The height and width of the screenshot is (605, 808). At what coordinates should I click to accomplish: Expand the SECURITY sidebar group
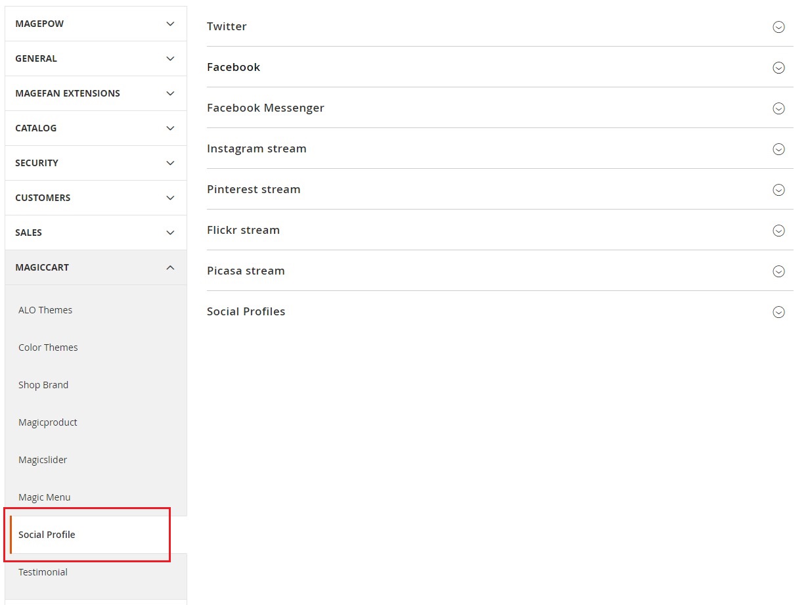coord(96,163)
